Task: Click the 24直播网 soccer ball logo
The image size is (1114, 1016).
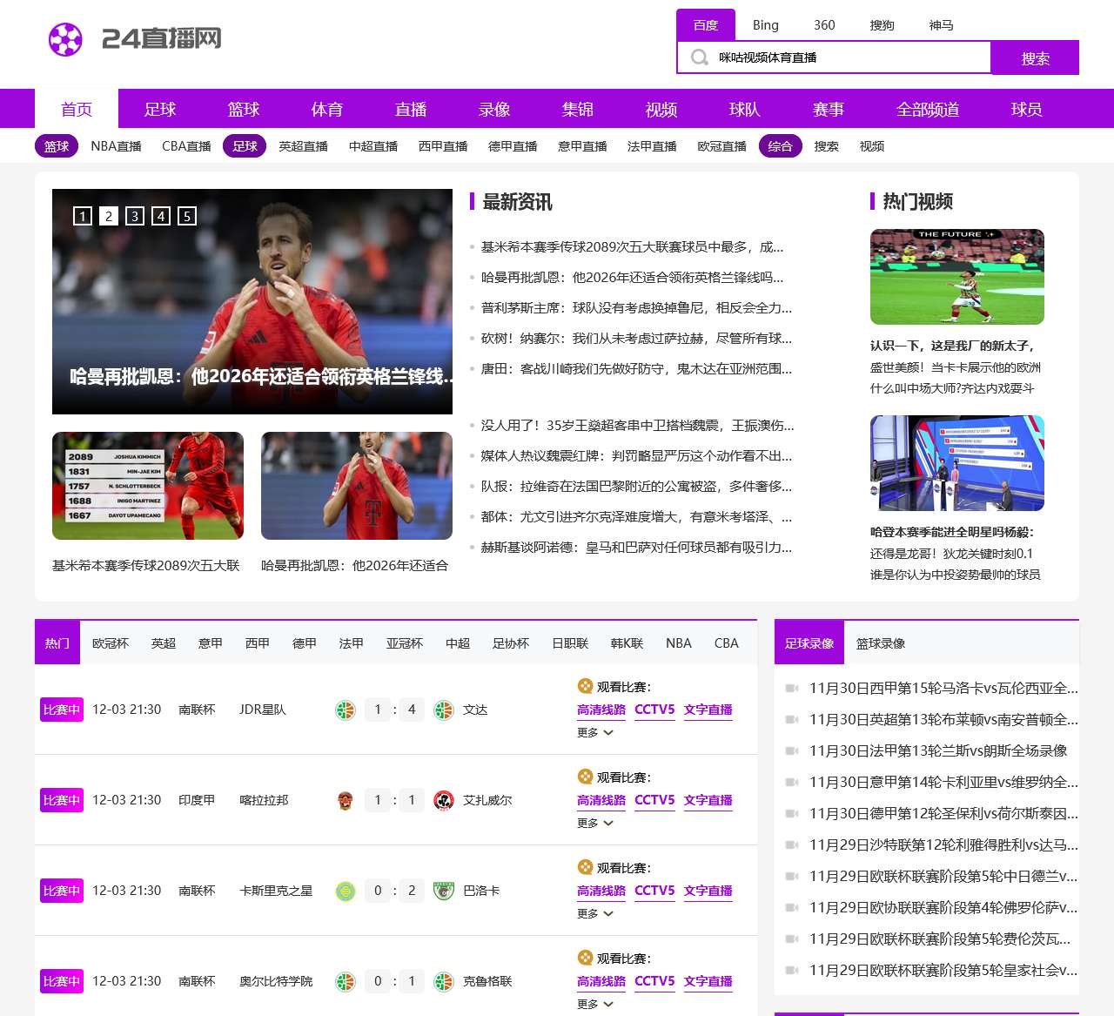Action: (65, 39)
